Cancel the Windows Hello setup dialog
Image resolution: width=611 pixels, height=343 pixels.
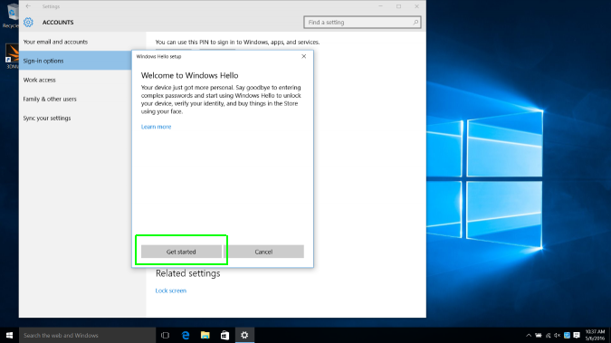pyautogui.click(x=263, y=252)
